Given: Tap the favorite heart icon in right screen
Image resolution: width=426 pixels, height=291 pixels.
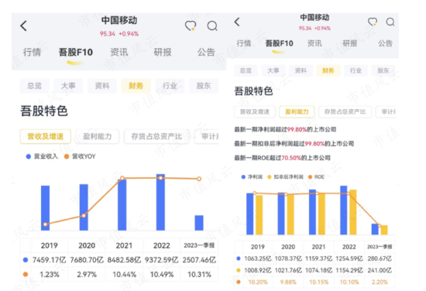Looking at the screenshot, I should (373, 22).
